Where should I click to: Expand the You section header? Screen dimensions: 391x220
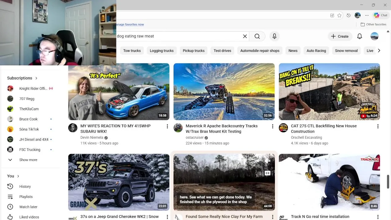click(13, 176)
